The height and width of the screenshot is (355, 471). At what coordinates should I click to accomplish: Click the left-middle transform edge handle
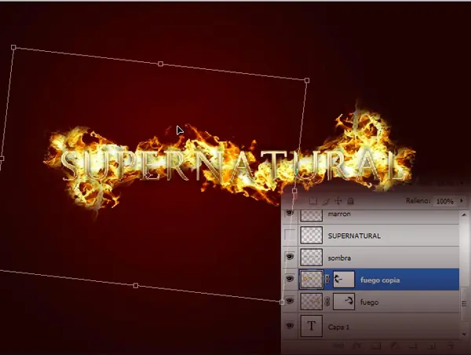pos(2,159)
